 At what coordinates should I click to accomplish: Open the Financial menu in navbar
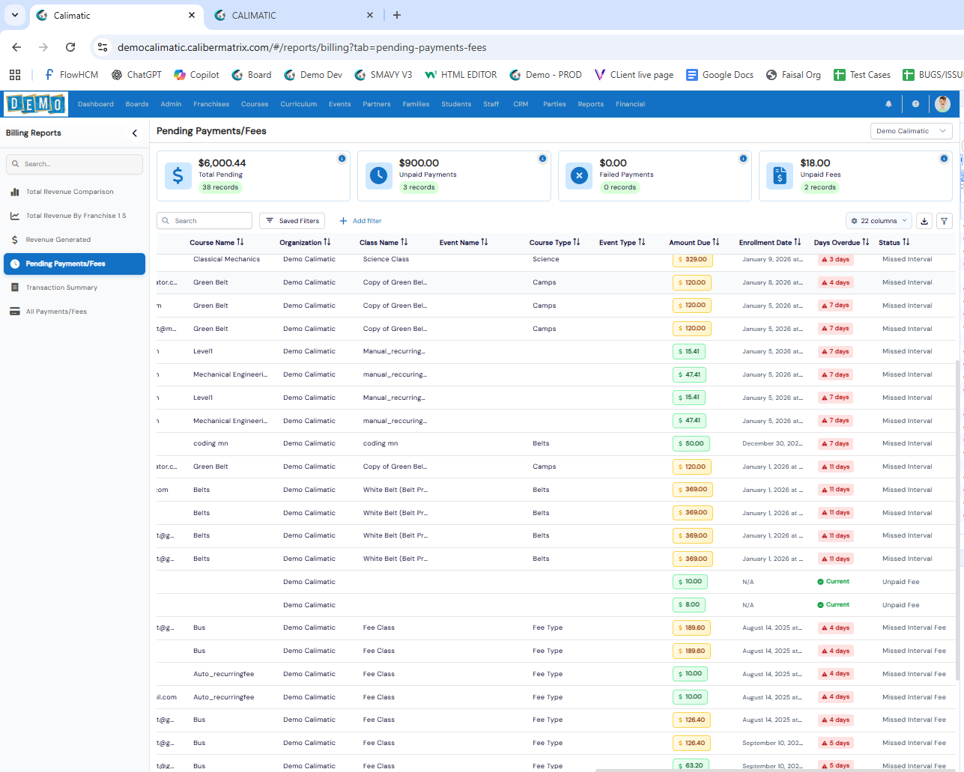click(x=630, y=104)
